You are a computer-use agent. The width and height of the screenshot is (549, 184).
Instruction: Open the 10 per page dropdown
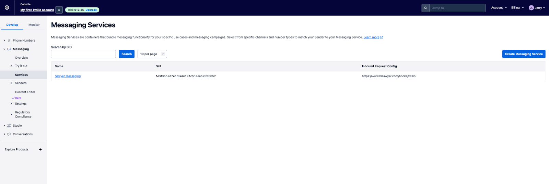coord(152,54)
